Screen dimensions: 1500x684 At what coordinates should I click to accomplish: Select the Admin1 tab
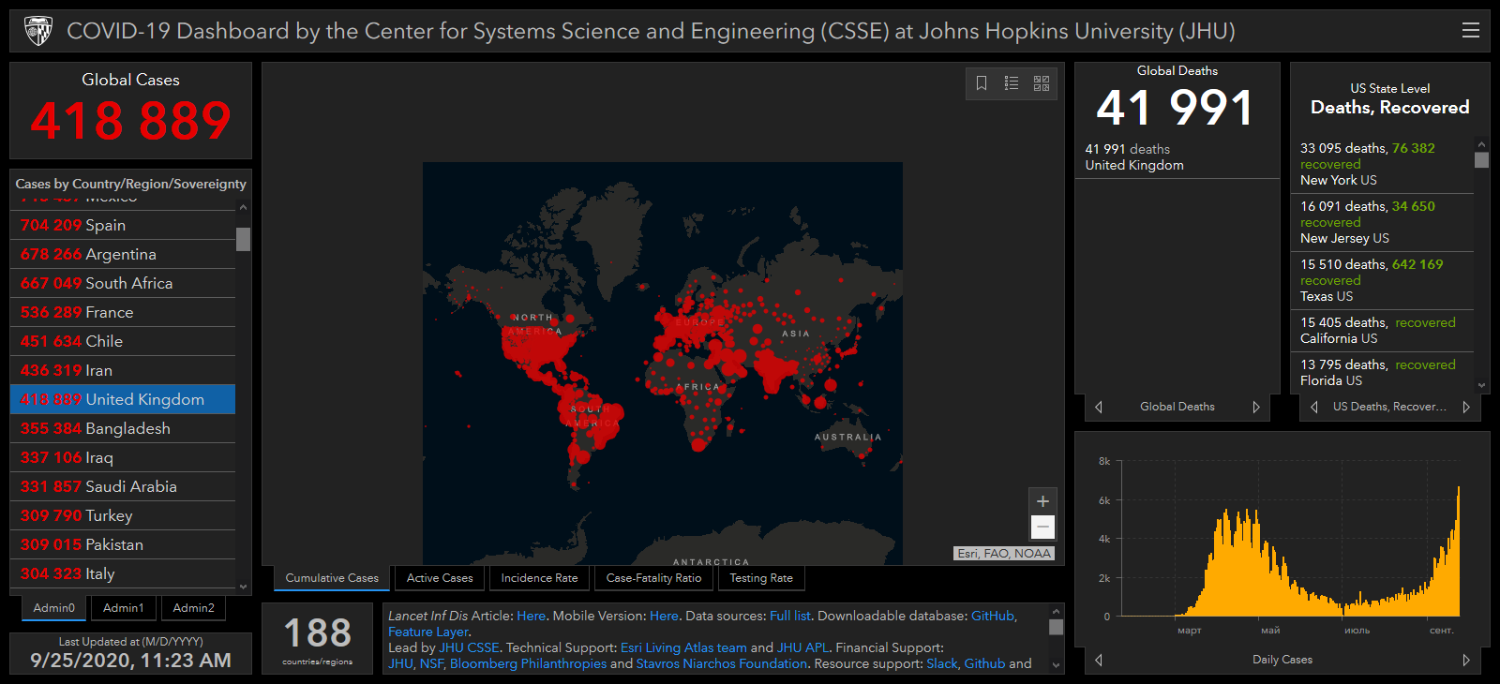point(124,608)
